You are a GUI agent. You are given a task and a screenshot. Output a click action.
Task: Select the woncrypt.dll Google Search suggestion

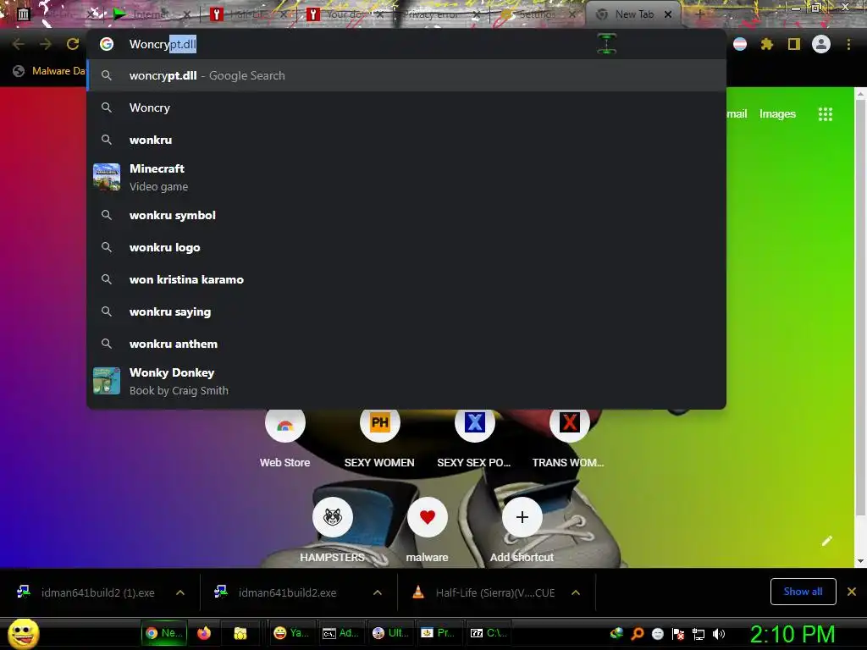click(406, 75)
